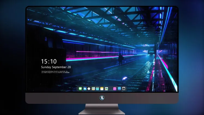This screenshot has width=204, height=115.
Task: Click the Sunday September 28 date text
Action: 56,67
